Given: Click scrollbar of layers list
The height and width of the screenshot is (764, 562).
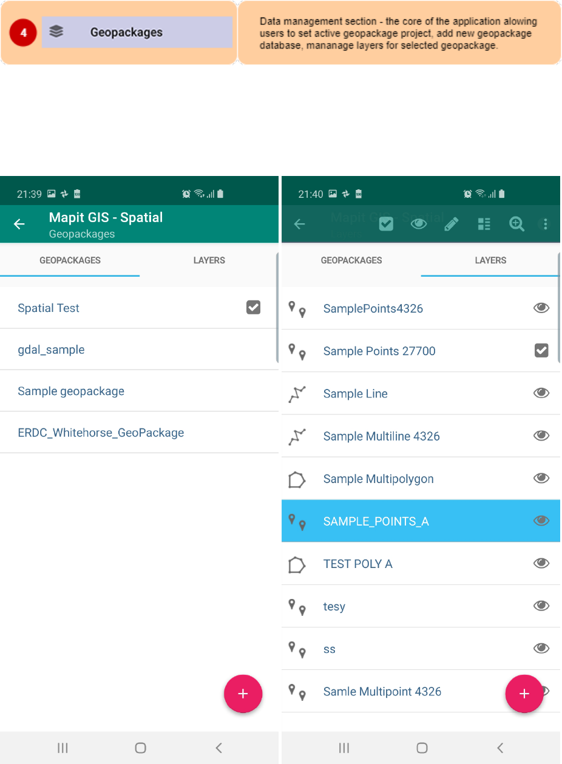Looking at the screenshot, I should click(559, 308).
